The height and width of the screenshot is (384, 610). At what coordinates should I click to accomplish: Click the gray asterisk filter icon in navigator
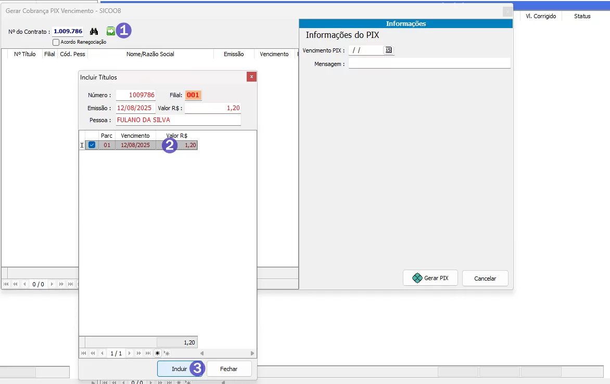[x=167, y=353]
